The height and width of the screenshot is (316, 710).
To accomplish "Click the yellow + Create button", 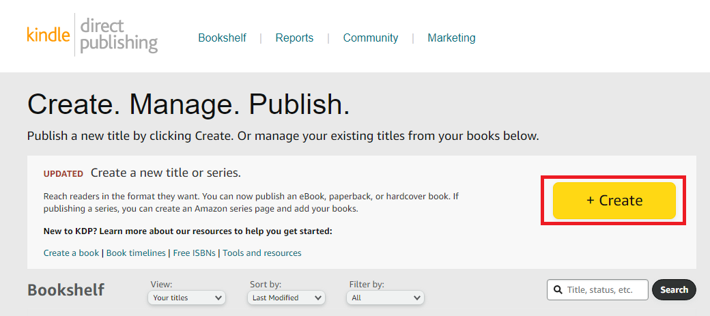I will pos(614,201).
